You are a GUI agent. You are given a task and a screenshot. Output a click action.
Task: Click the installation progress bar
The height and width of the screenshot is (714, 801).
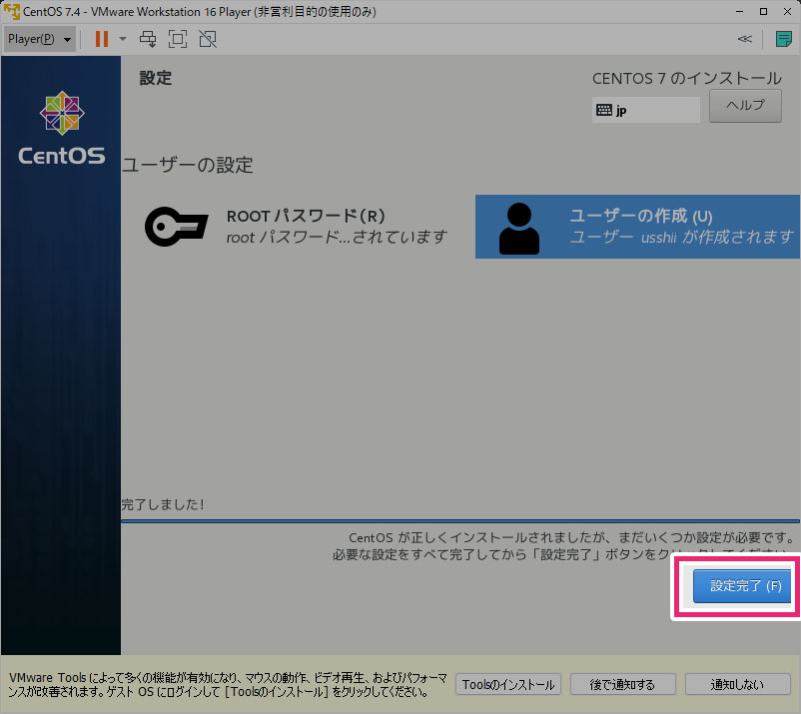pos(460,521)
